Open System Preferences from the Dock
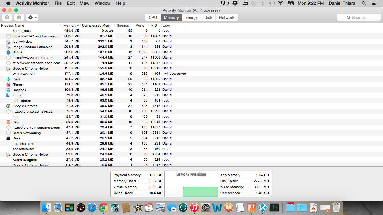Screen dimensions: 383x215 click(206, 208)
